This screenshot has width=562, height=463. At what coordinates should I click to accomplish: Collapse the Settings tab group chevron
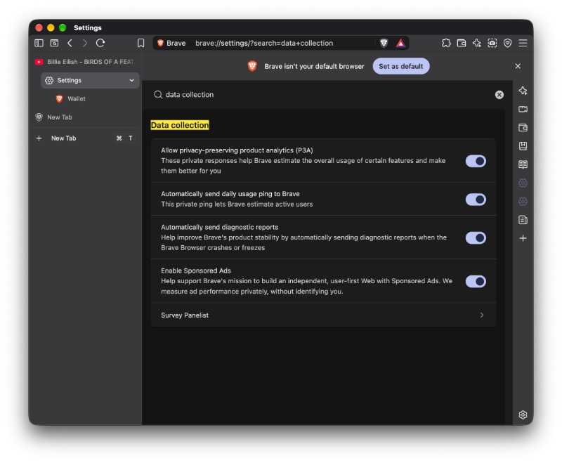tap(131, 80)
